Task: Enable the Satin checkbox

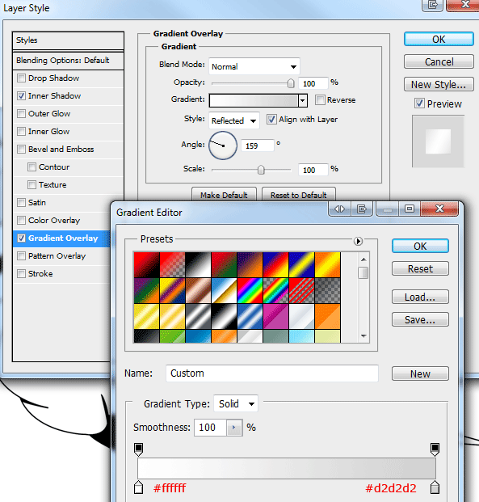Action: (x=22, y=203)
